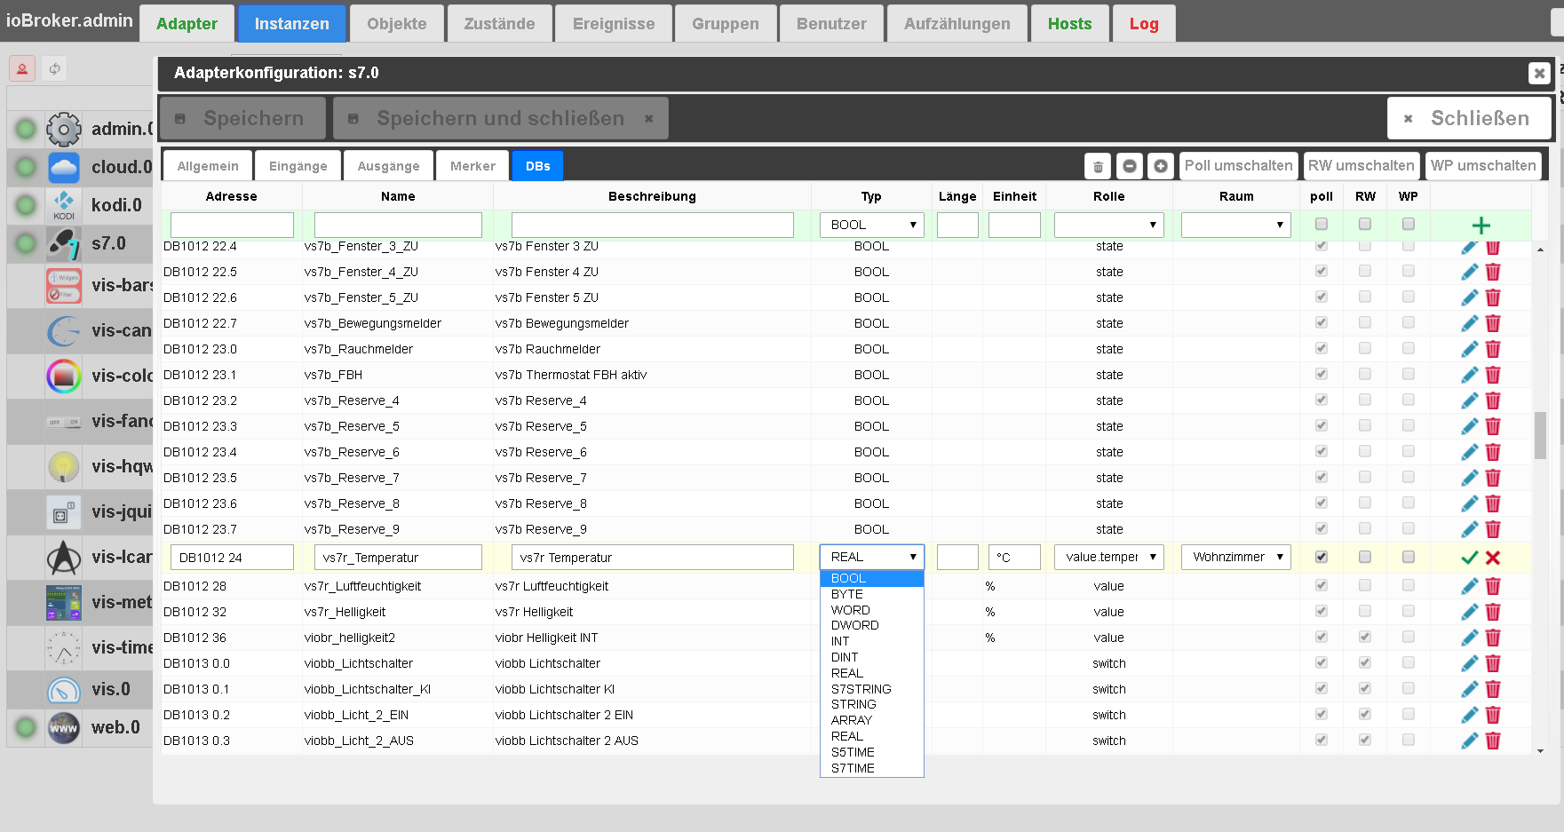1564x832 pixels.
Task: Delete the vs7b_Rauchmelder row
Action: tap(1493, 349)
